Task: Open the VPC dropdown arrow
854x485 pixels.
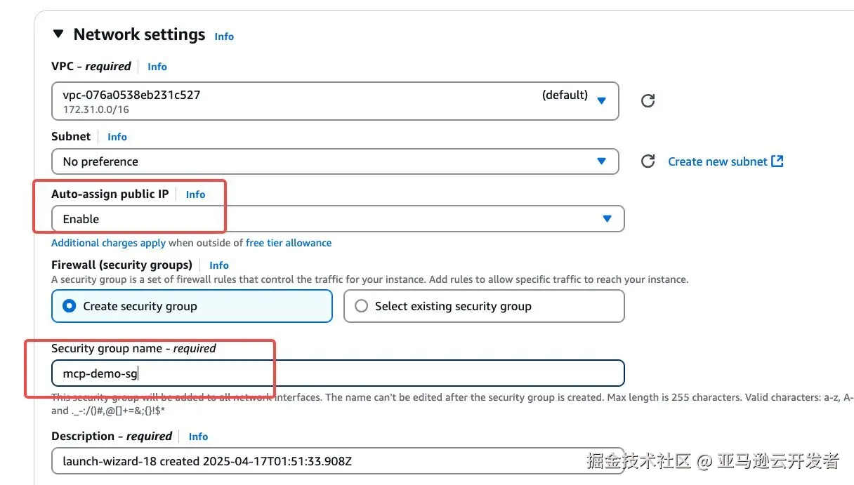Action: click(601, 101)
